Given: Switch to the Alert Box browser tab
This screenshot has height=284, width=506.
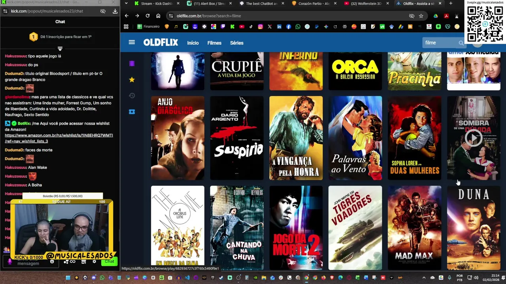Looking at the screenshot, I should pyautogui.click(x=209, y=4).
